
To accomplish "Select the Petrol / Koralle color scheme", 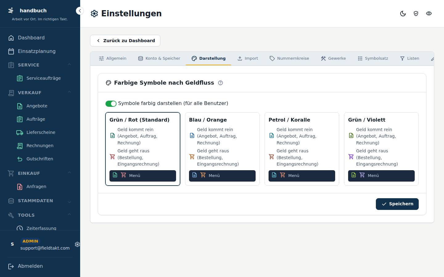I will (x=302, y=149).
